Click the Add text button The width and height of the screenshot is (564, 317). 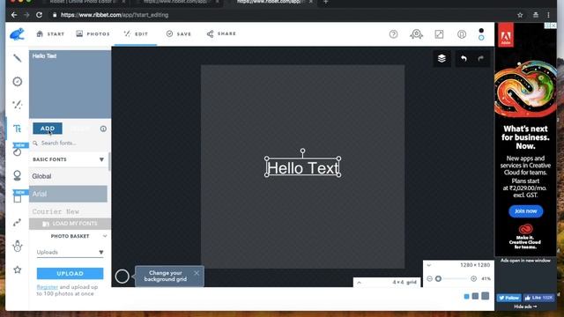click(x=48, y=129)
